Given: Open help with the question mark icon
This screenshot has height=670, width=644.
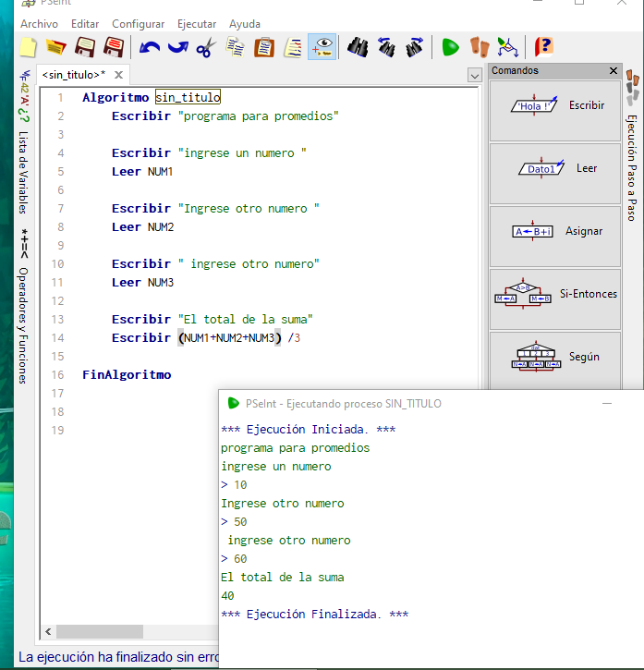Looking at the screenshot, I should (544, 46).
